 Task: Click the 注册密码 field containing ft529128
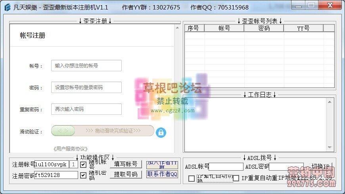[x=56, y=175]
